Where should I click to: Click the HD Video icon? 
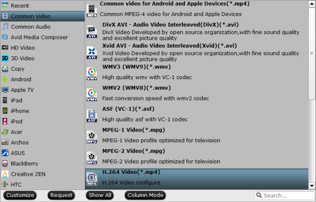click(x=5, y=48)
